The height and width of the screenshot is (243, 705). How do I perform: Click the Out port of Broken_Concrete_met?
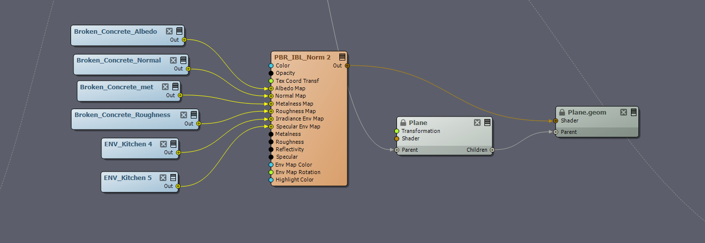pyautogui.click(x=180, y=95)
